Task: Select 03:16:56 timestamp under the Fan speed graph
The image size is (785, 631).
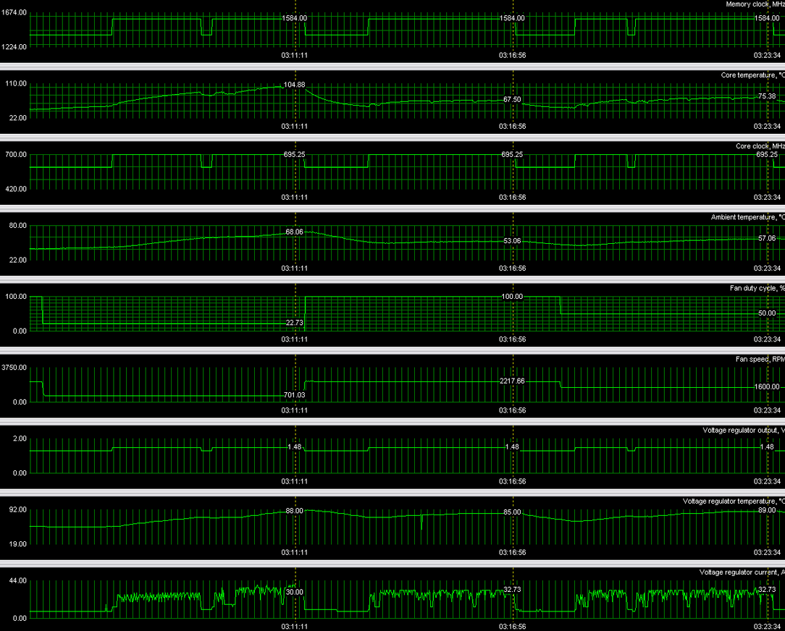Action: click(x=512, y=411)
